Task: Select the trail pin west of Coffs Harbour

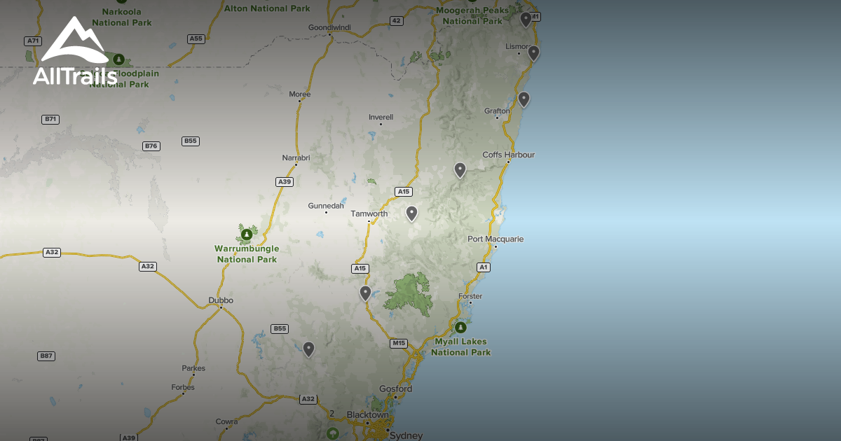Action: coord(460,169)
